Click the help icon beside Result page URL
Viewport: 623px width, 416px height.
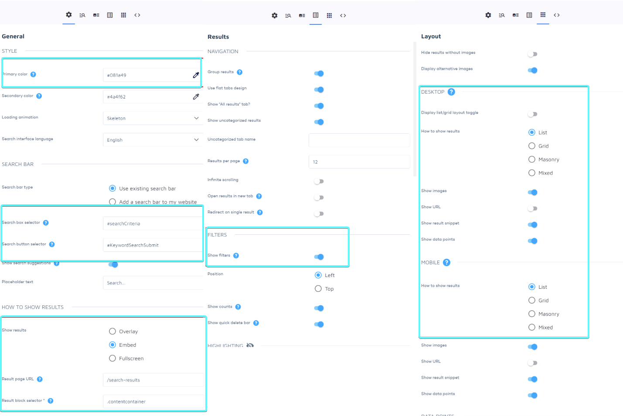coord(40,379)
